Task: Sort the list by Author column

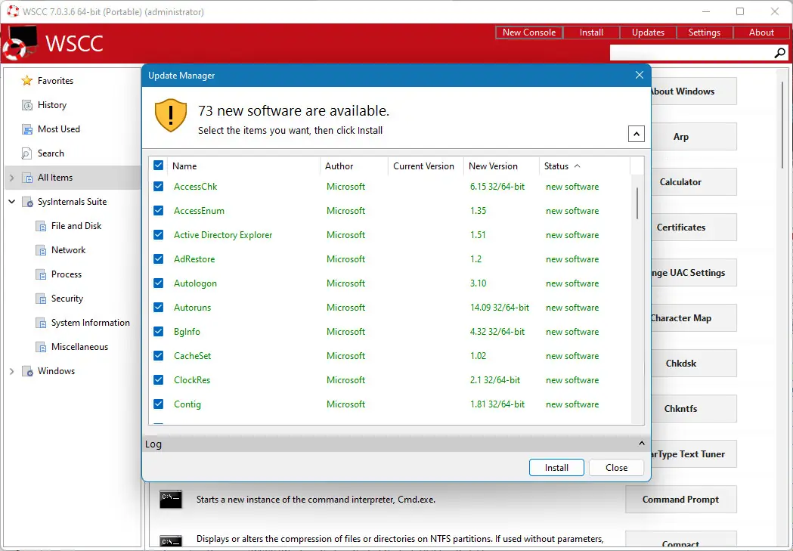Action: pos(354,166)
